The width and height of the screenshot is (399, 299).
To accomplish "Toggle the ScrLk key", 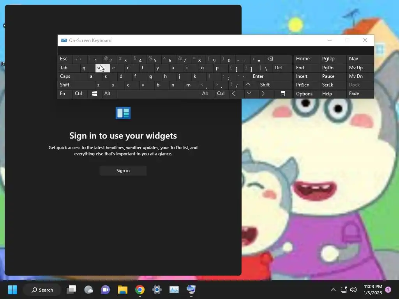I will 333,85.
